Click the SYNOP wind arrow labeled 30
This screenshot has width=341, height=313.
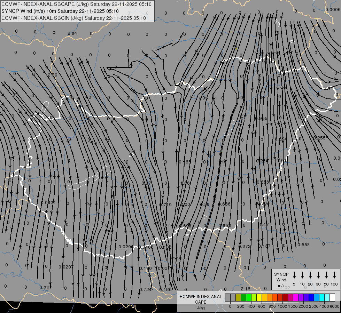coord(318,275)
